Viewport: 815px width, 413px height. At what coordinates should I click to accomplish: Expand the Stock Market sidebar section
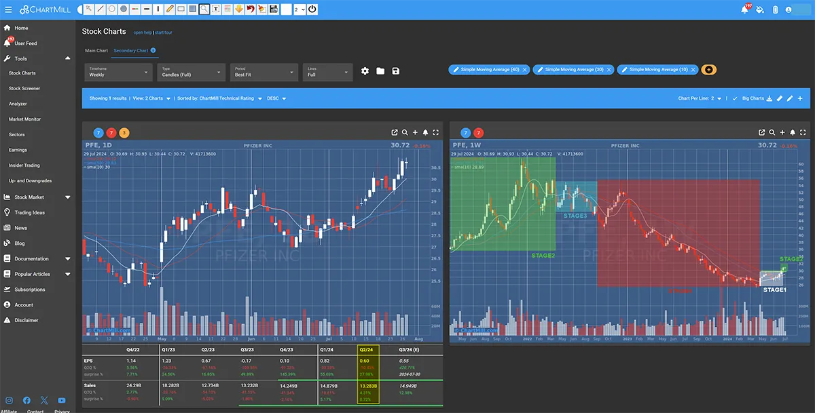pos(67,197)
